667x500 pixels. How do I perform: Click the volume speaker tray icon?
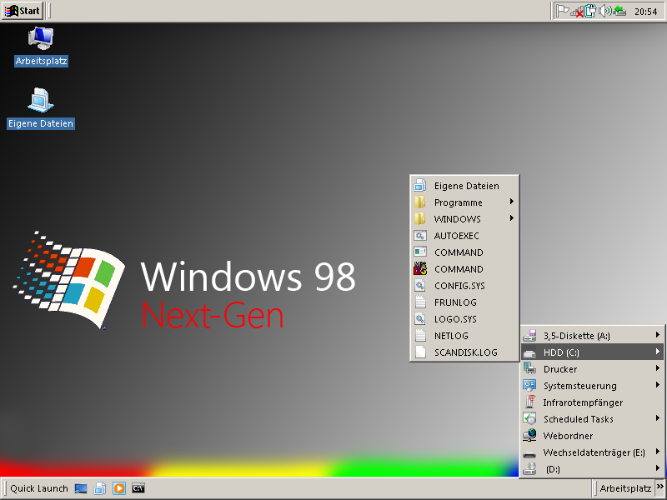604,11
